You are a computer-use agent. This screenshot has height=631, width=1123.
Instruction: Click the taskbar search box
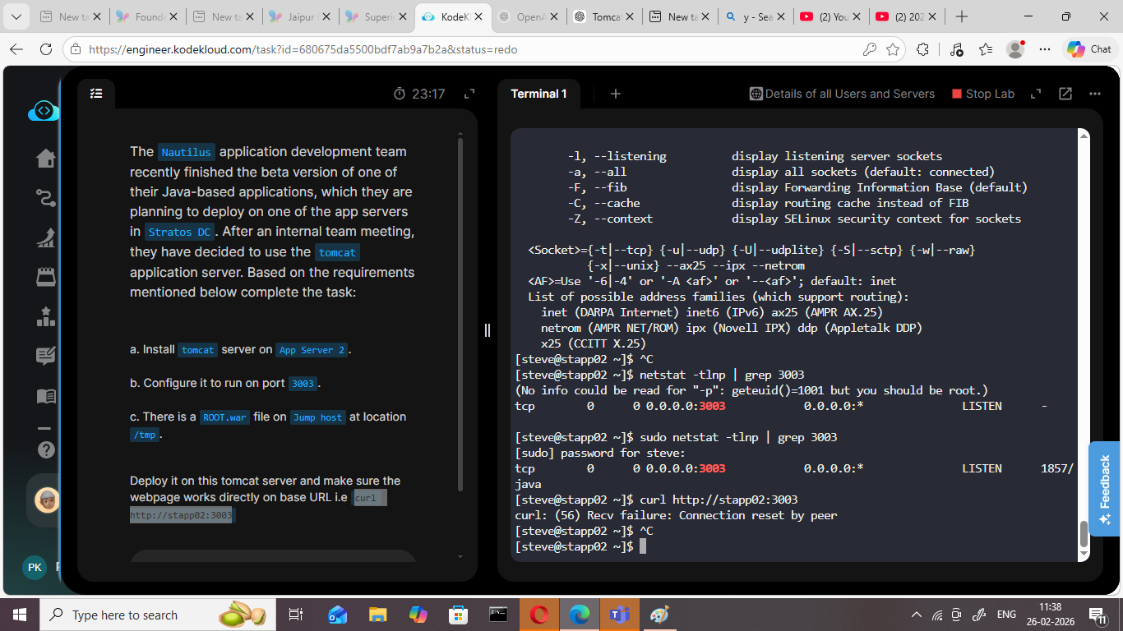point(158,615)
